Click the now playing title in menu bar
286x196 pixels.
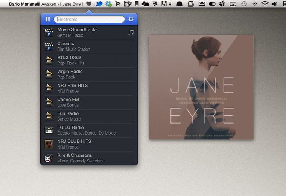tap(46, 4)
